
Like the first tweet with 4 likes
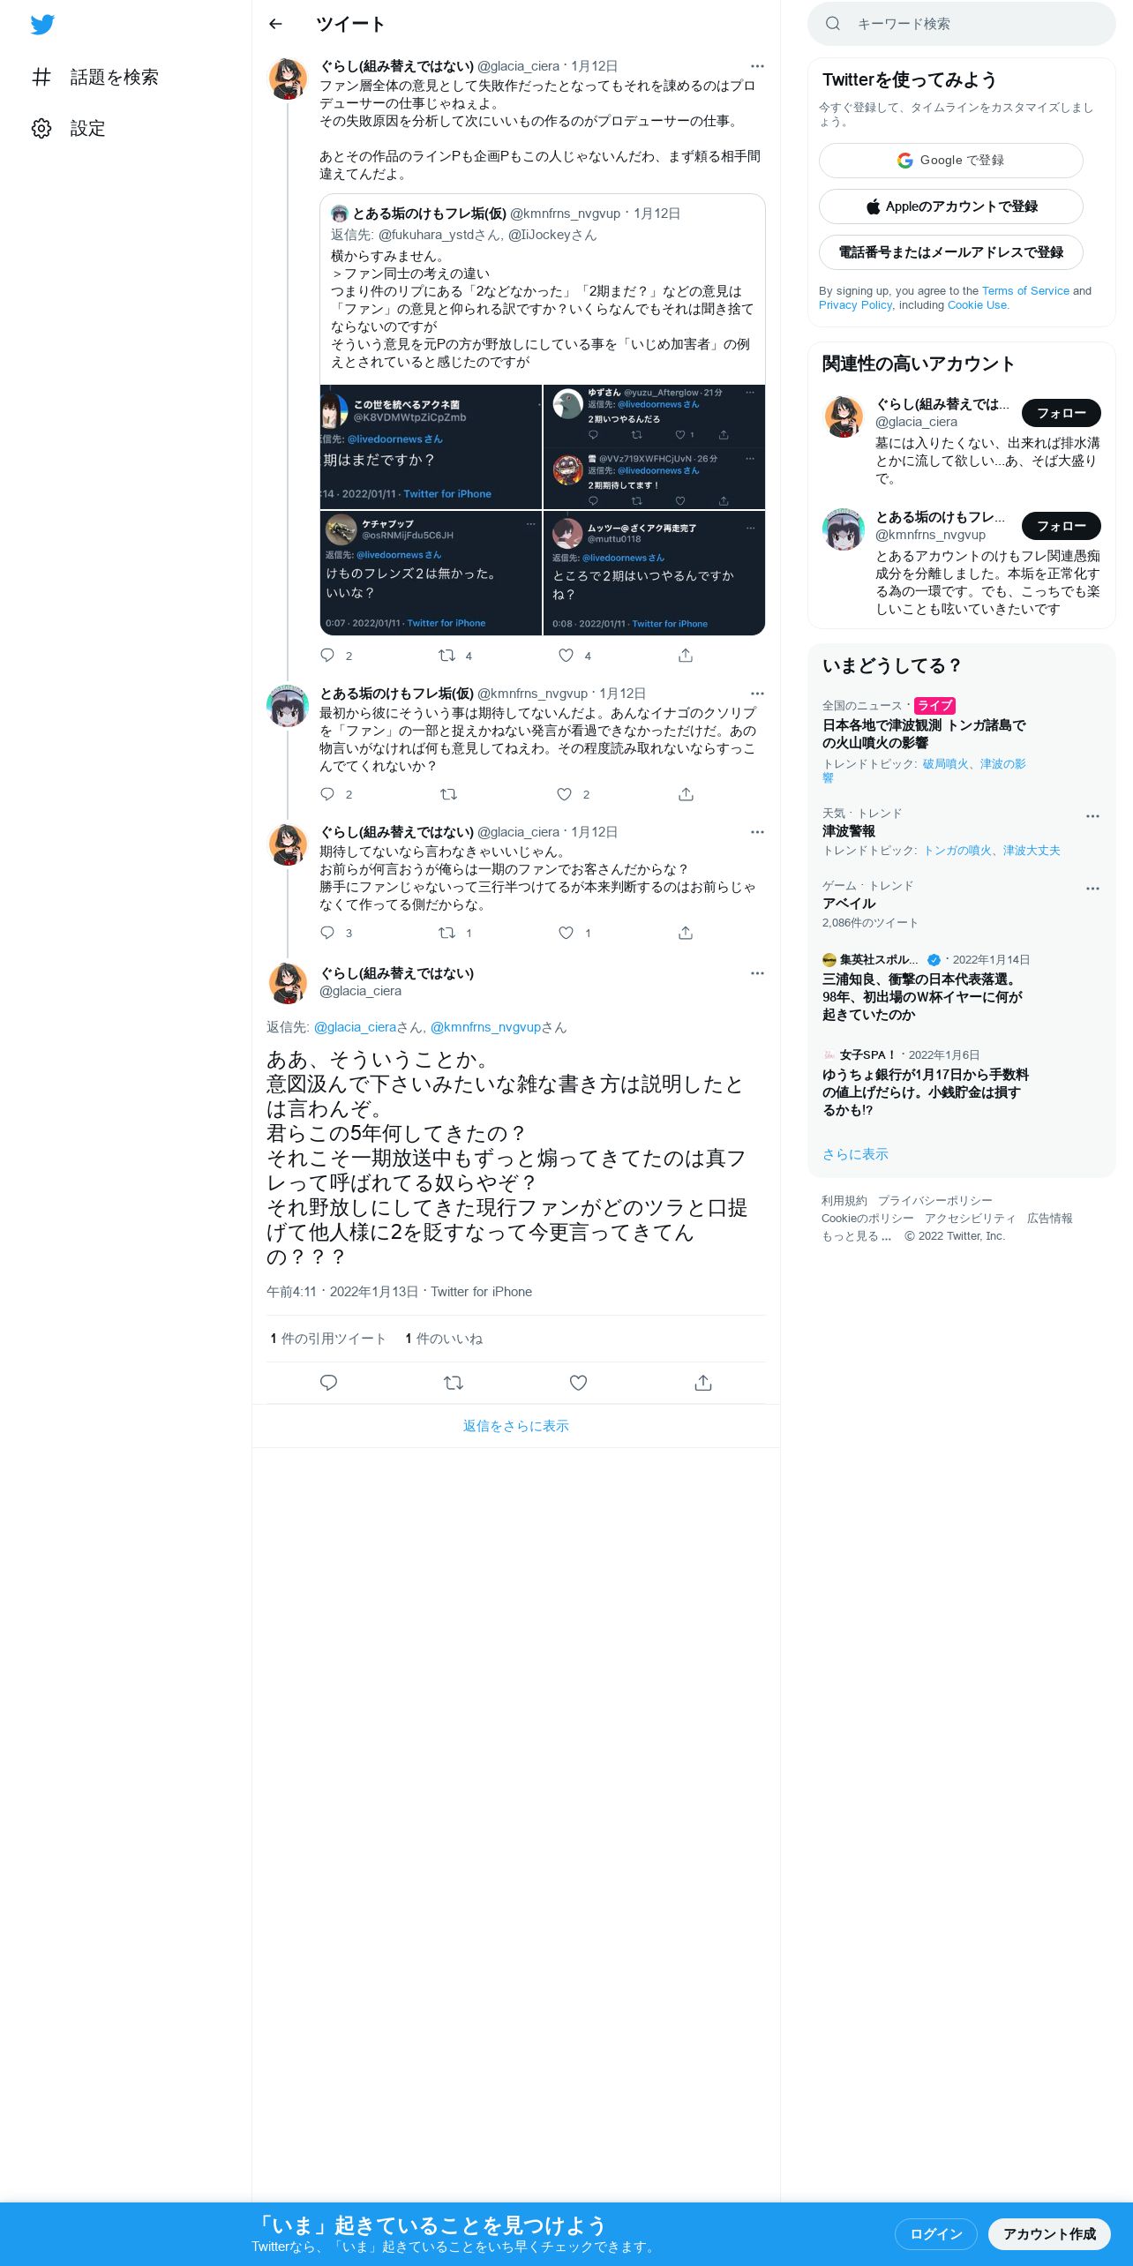coord(566,655)
